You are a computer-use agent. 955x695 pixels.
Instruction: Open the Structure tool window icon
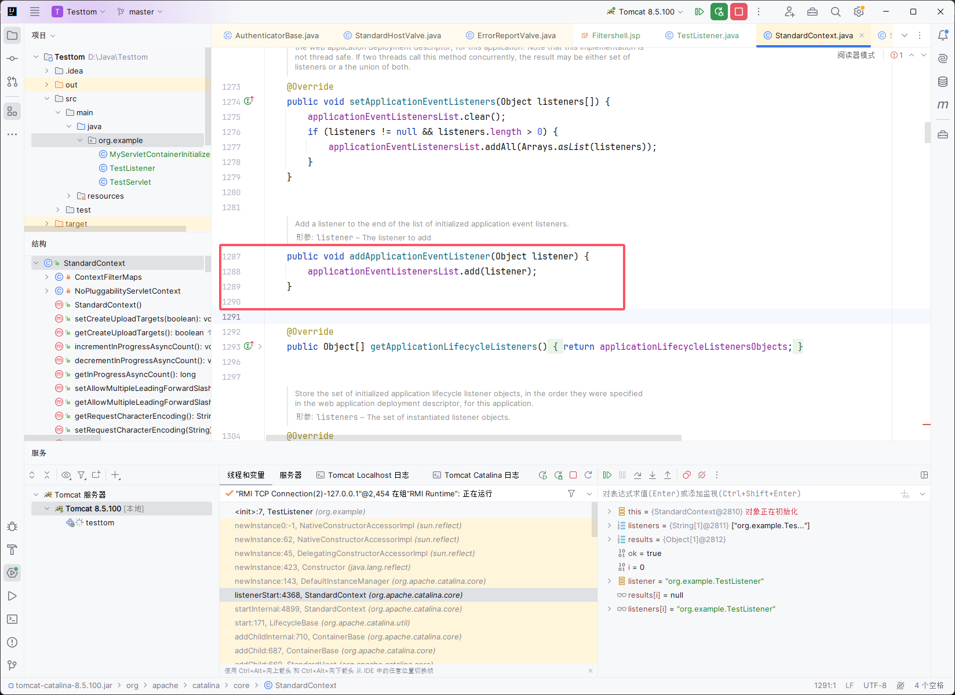coord(12,111)
